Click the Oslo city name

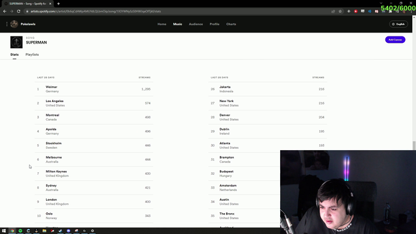pos(49,214)
